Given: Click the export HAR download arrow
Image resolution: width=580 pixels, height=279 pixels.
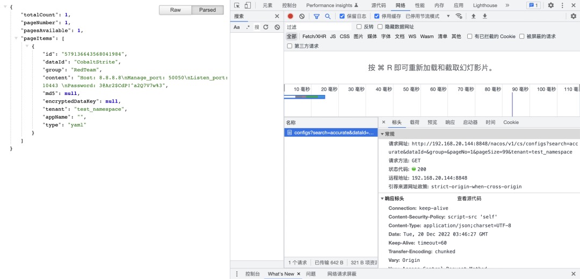Looking at the screenshot, I should point(484,16).
